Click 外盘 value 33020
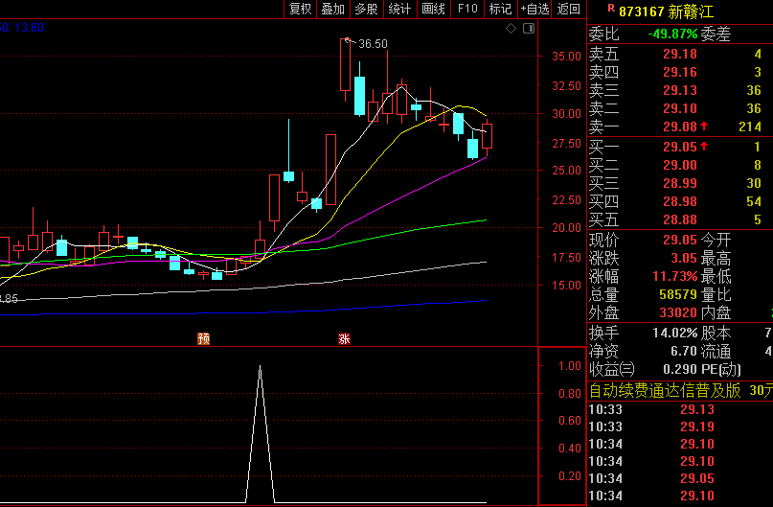Image resolution: width=773 pixels, height=507 pixels. pyautogui.click(x=678, y=312)
